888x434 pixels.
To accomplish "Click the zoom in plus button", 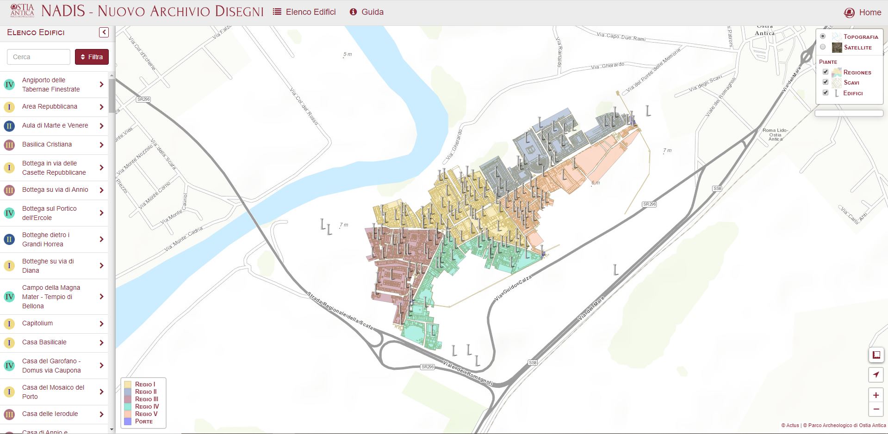I will coord(876,395).
